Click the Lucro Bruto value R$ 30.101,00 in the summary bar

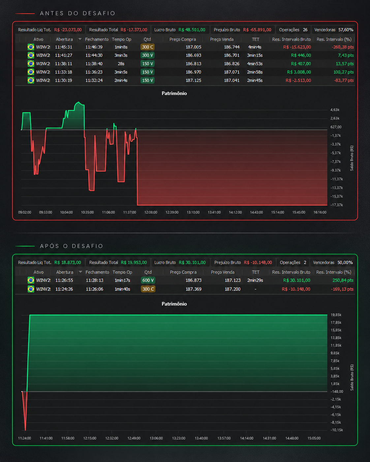(x=192, y=263)
